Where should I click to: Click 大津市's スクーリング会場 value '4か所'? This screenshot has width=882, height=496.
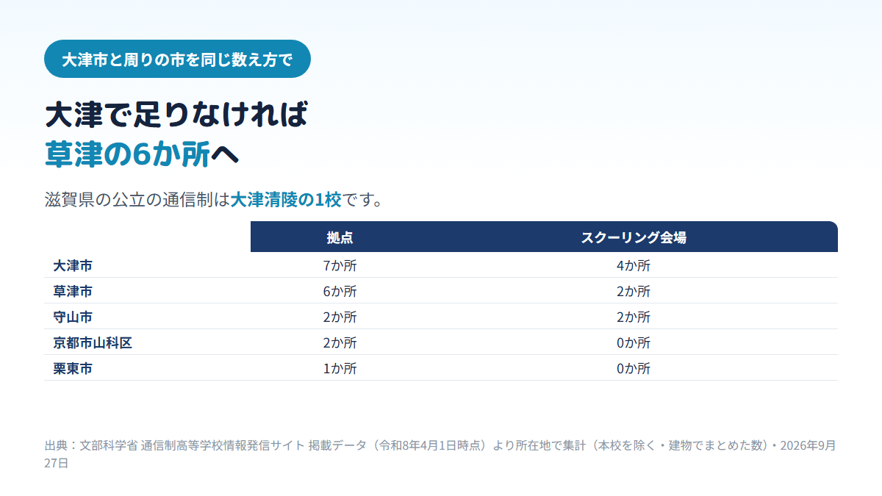click(634, 265)
